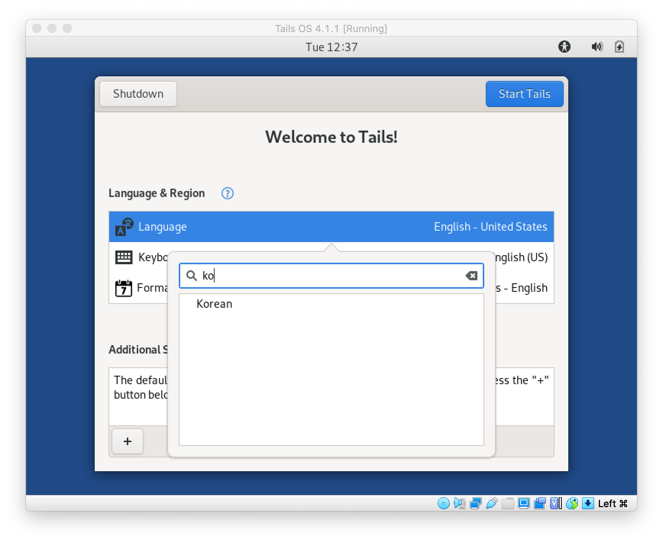
Task: Open VirtualBox mouse integration indicator
Action: (x=572, y=503)
